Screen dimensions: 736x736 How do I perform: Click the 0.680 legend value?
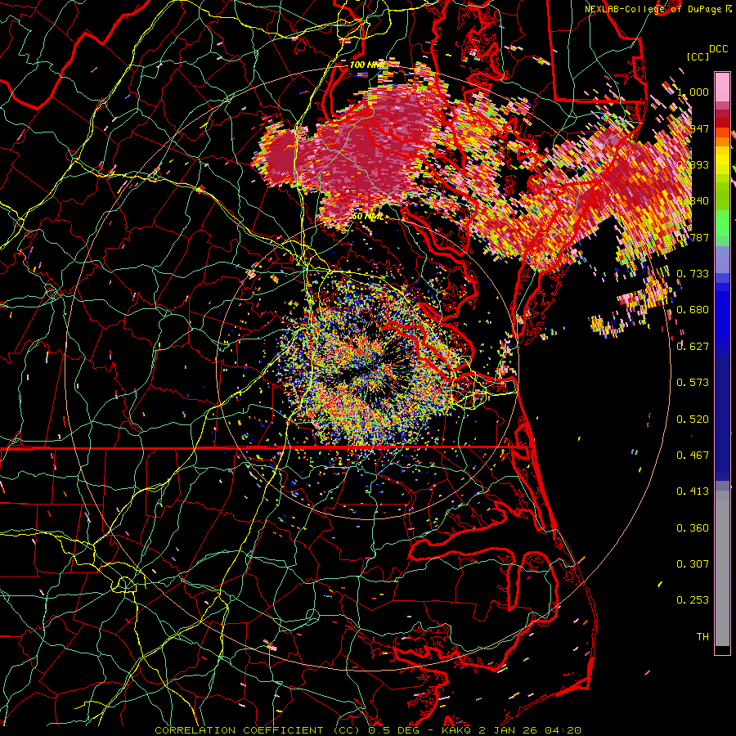pyautogui.click(x=693, y=310)
